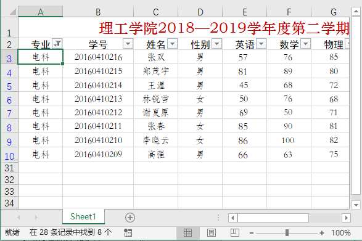
Task: Switch to Page Break Preview icon
Action: (235, 233)
